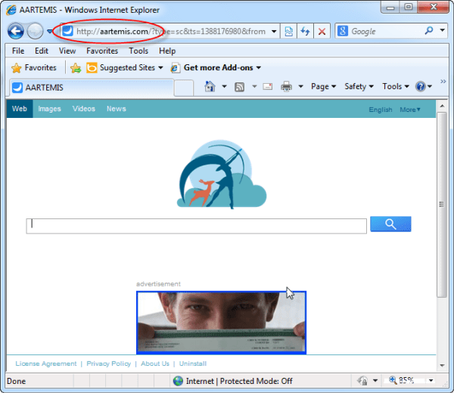This screenshot has height=393, width=454.
Task: Expand the zoom level dropdown arrow
Action: [x=431, y=381]
